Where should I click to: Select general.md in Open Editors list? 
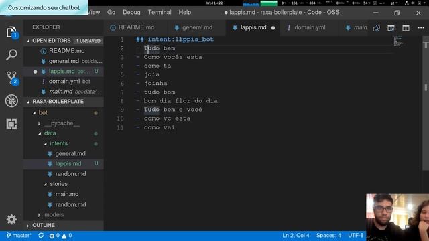coord(64,61)
